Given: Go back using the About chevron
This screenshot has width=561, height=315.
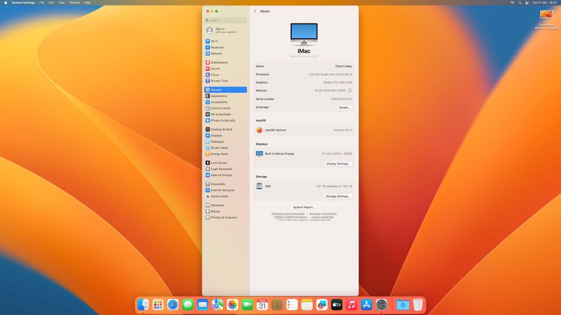Looking at the screenshot, I should click(255, 11).
